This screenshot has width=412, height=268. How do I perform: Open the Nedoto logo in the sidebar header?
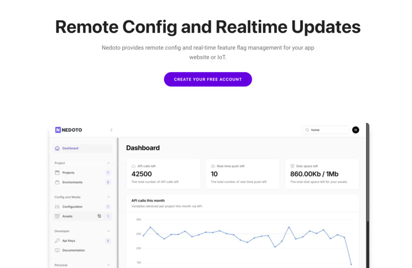[69, 130]
